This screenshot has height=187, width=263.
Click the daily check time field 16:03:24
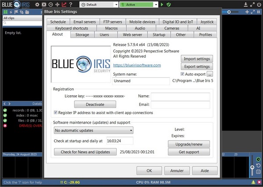[x=120, y=141]
